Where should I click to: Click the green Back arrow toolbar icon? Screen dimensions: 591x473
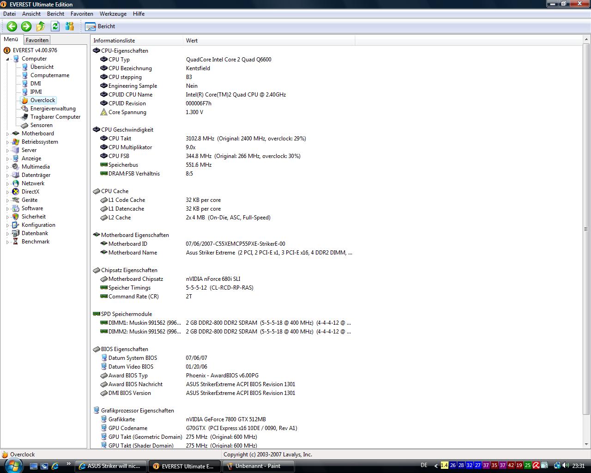[x=12, y=26]
